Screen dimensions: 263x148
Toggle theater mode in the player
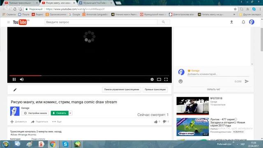pos(159,79)
